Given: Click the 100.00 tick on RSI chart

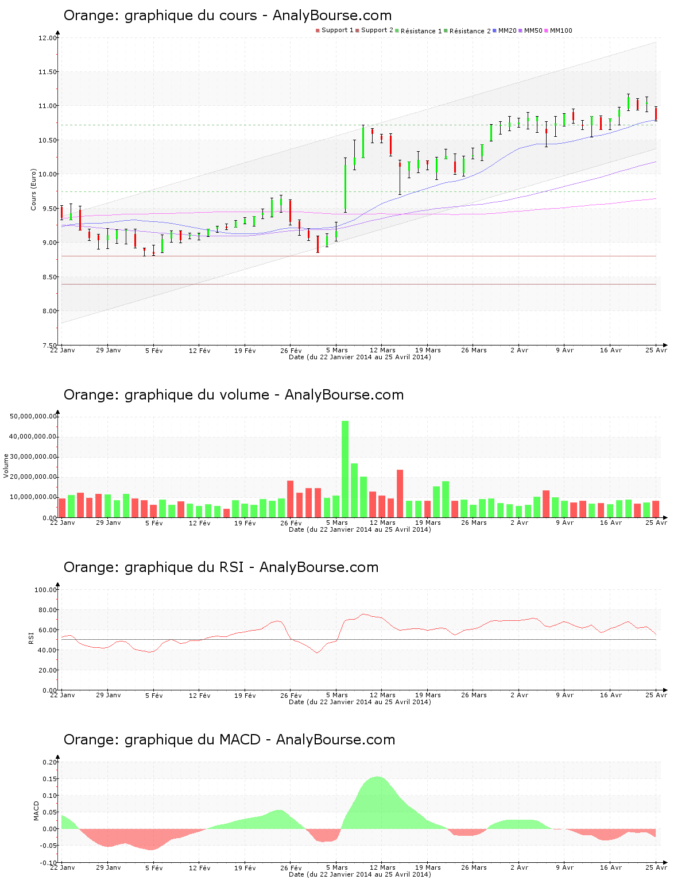Looking at the screenshot, I should click(46, 590).
